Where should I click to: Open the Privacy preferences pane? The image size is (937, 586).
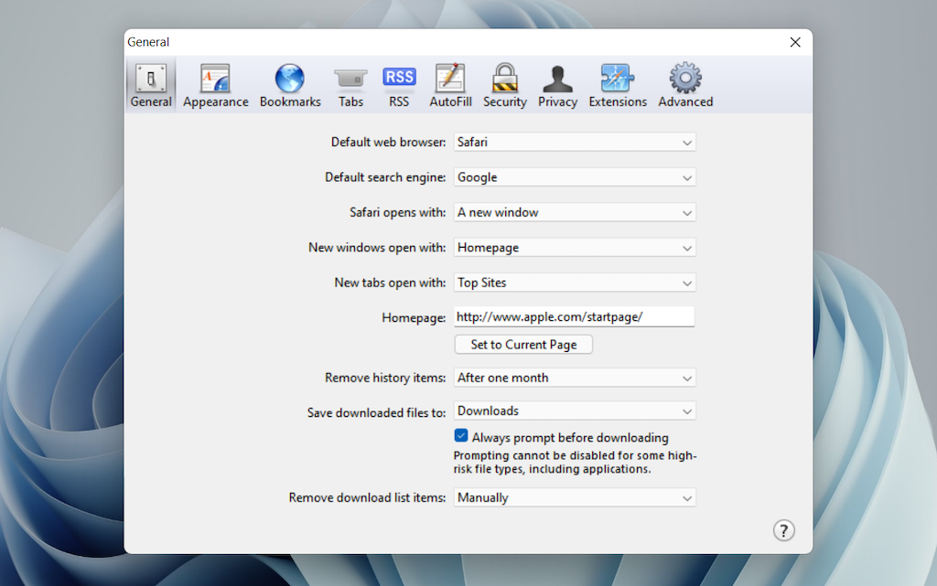click(x=557, y=85)
